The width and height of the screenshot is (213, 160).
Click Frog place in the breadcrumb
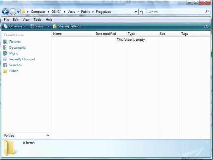103,12
